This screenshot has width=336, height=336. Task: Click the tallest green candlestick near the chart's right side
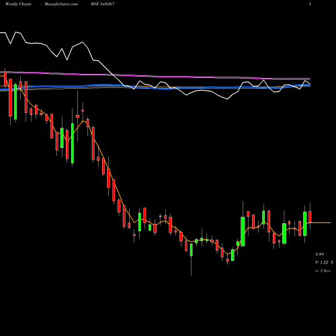tap(243, 231)
